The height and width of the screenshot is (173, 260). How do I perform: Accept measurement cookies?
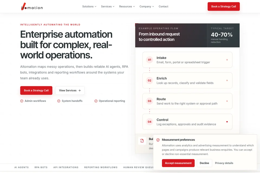tap(178, 163)
